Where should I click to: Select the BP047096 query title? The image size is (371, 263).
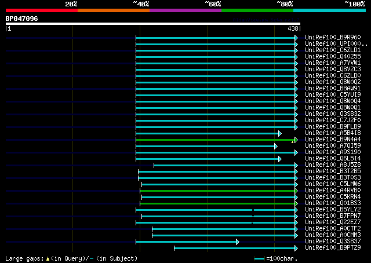[22, 19]
